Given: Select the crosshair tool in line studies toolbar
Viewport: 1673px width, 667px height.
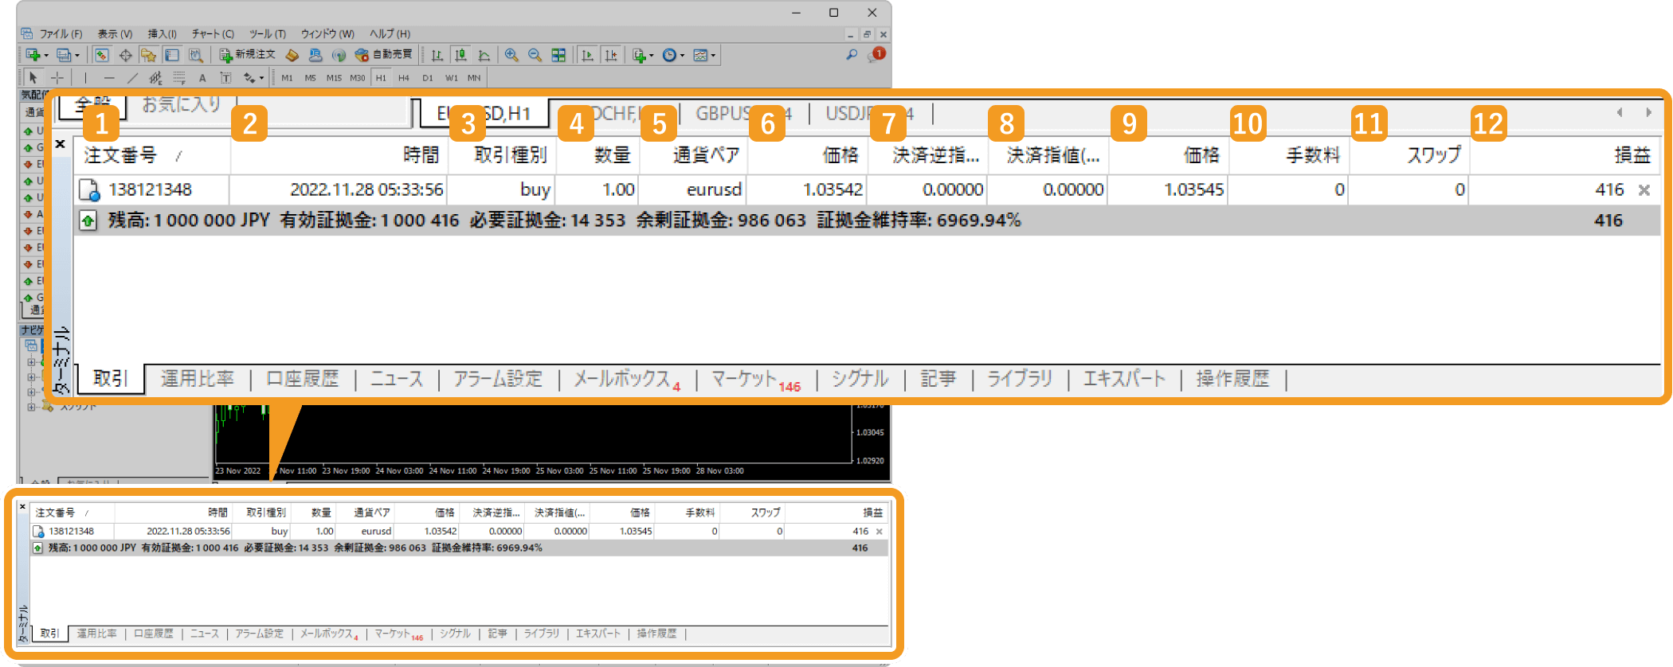Looking at the screenshot, I should click(57, 77).
